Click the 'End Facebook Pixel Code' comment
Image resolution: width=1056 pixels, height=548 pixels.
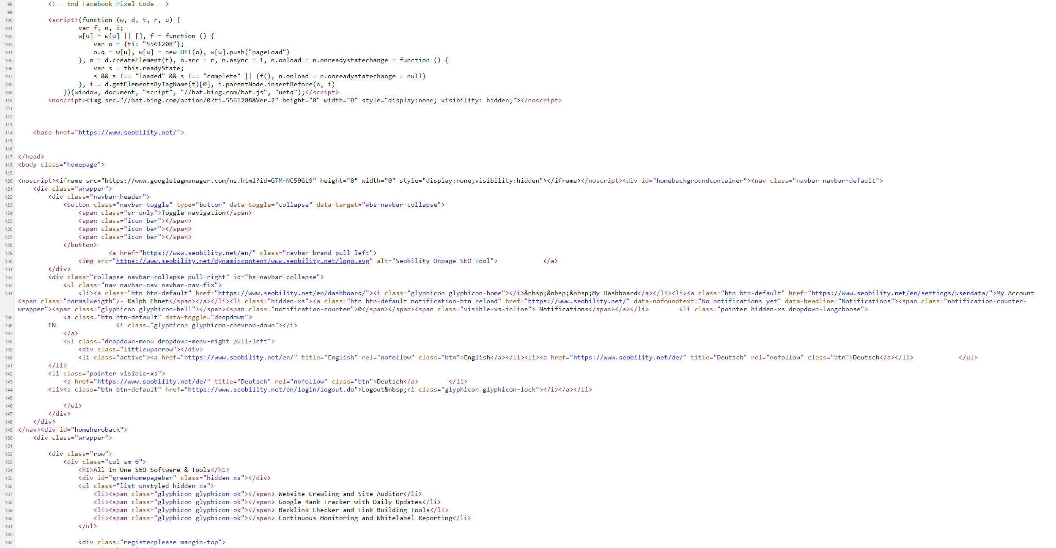109,4
